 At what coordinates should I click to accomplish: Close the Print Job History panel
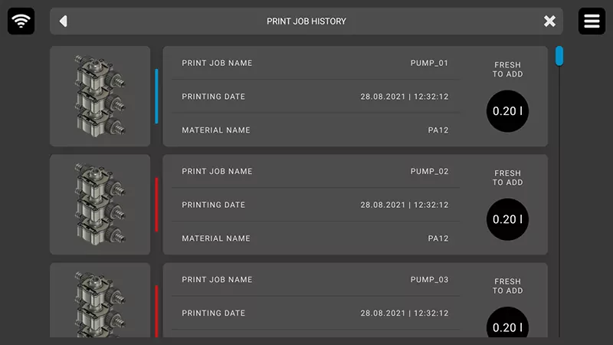pos(549,21)
